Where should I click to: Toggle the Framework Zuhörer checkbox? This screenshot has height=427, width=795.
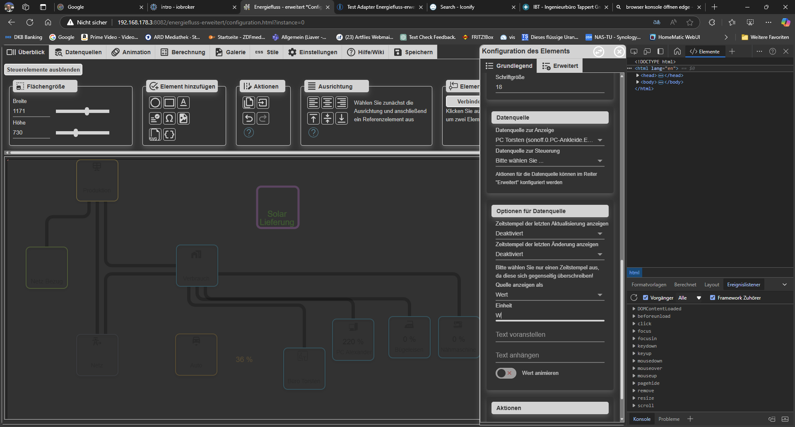(x=713, y=297)
